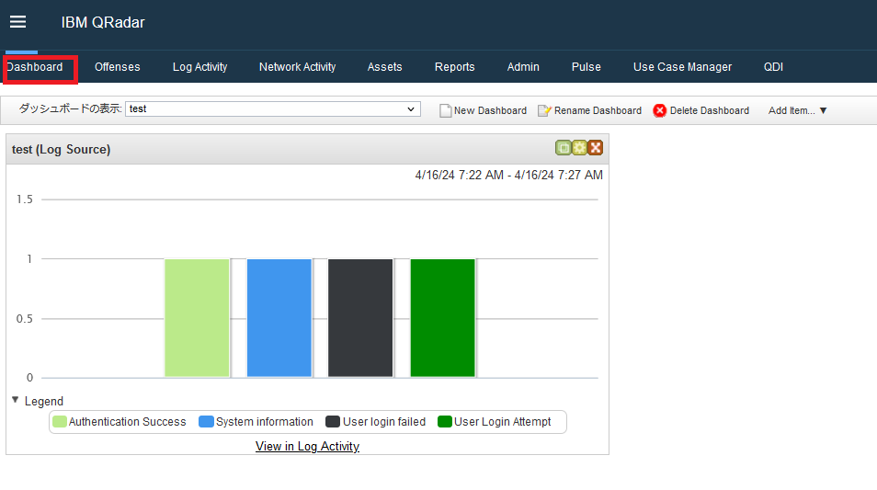Click the User Login Attempt legend label
This screenshot has height=490, width=877.
click(x=502, y=422)
